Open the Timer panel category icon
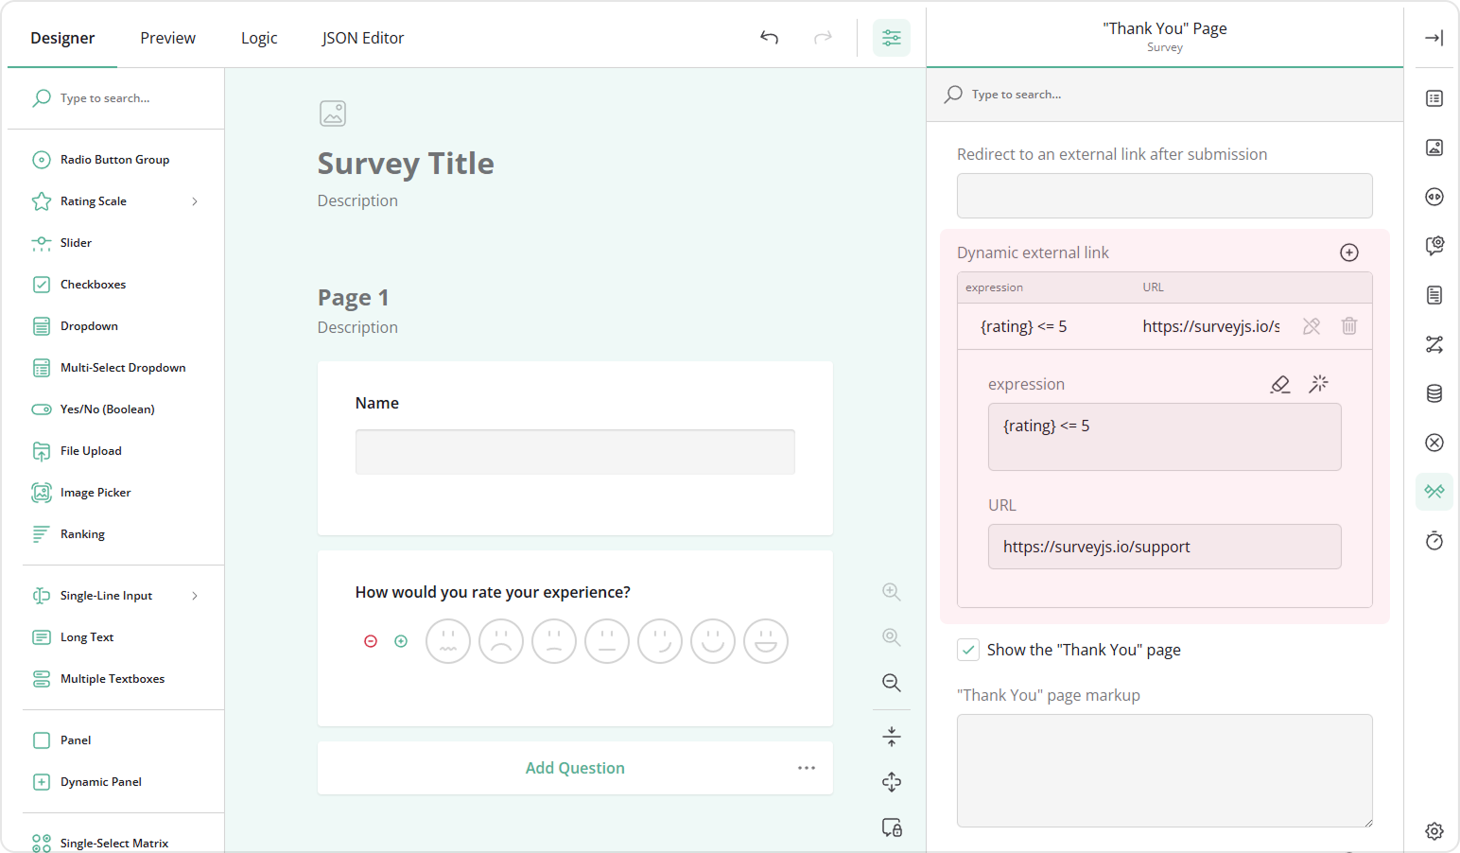 [x=1434, y=540]
